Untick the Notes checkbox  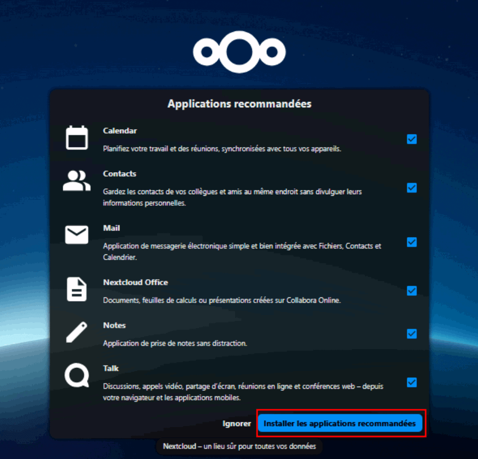click(x=412, y=334)
